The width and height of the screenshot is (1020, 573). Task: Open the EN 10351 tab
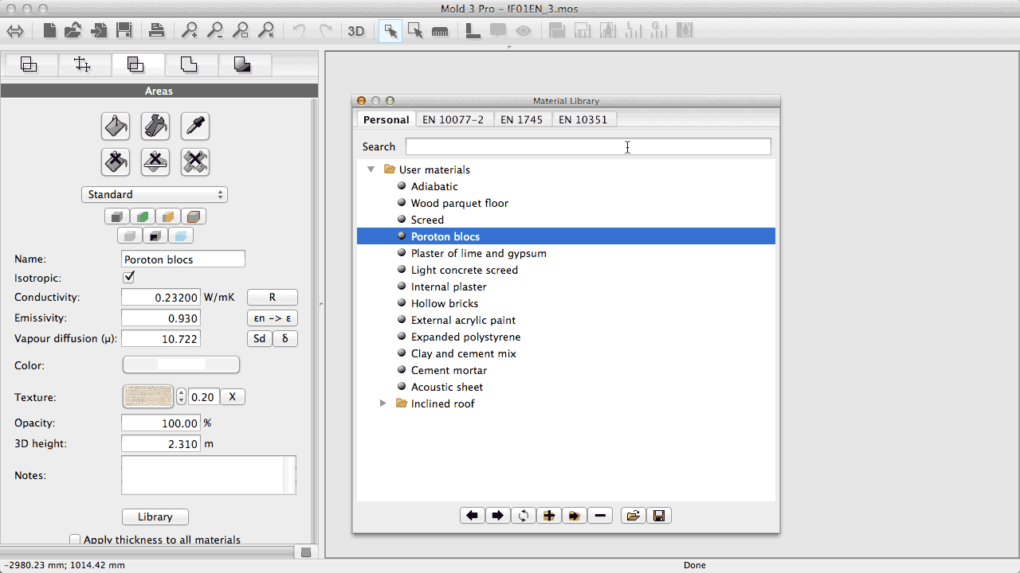[583, 119]
